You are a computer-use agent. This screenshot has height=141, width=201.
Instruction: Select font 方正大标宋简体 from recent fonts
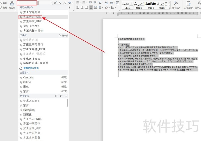point(43,31)
